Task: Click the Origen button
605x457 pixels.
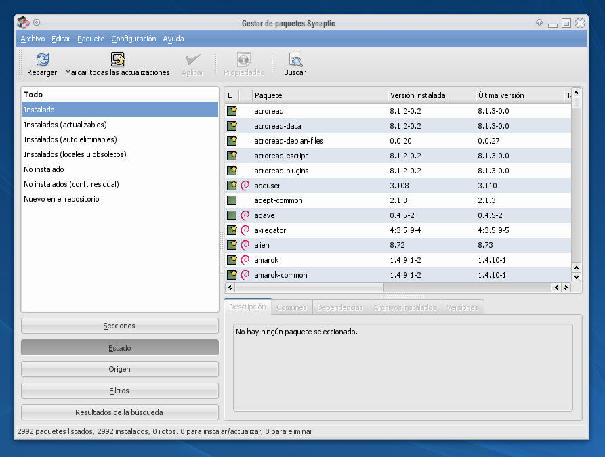Action: 120,369
